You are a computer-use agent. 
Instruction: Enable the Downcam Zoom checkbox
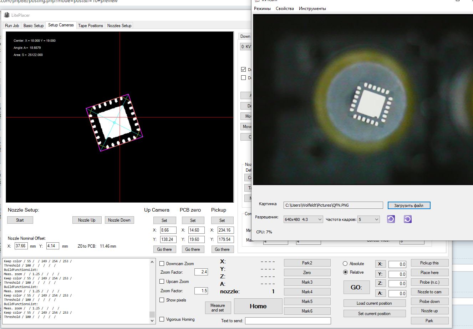click(x=162, y=264)
